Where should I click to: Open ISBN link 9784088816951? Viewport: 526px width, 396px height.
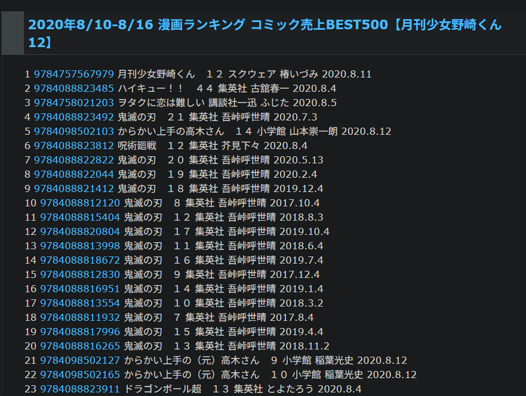pos(80,289)
